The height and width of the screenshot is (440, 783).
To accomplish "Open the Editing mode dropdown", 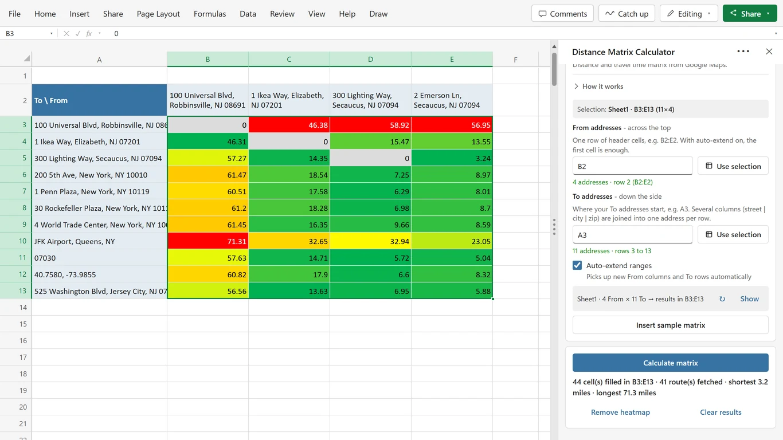I will tap(689, 14).
